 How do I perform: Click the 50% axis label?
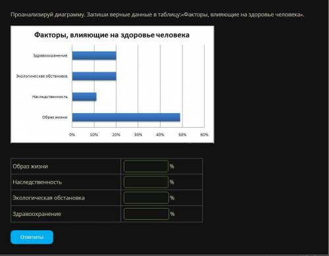coord(182,135)
